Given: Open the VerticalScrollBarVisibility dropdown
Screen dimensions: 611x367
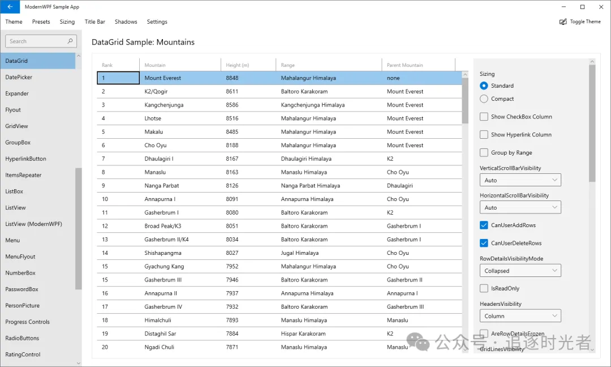Looking at the screenshot, I should coord(520,180).
